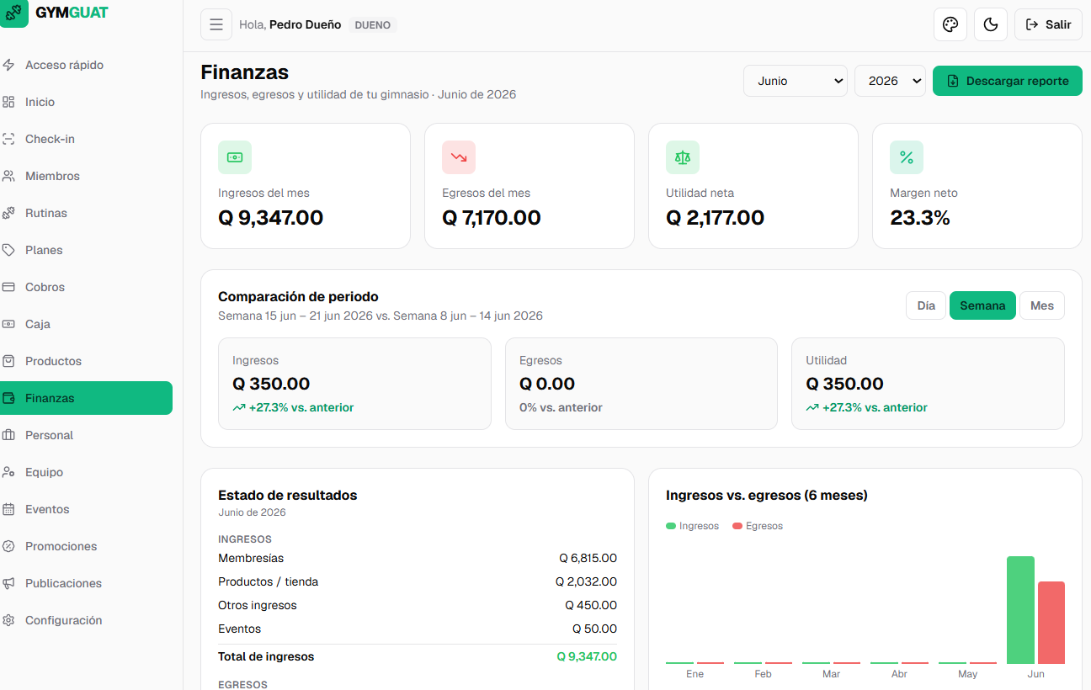Viewport: 1091px width, 690px height.
Task: Click Descargar reporte button
Action: coord(1008,81)
